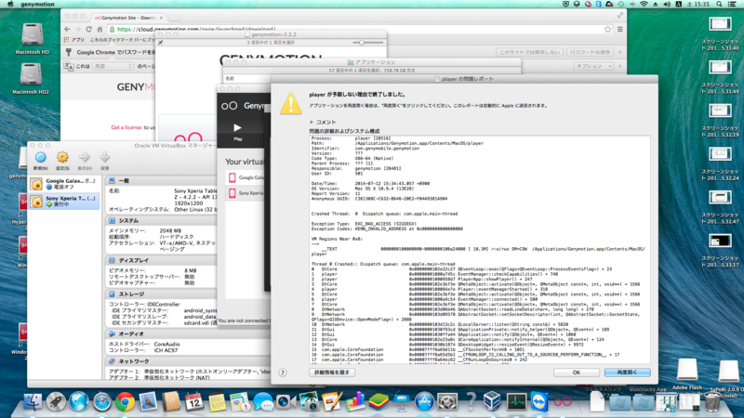This screenshot has height=418, width=744.
Task: Click the Wi-Fi status icon
Action: [644, 5]
